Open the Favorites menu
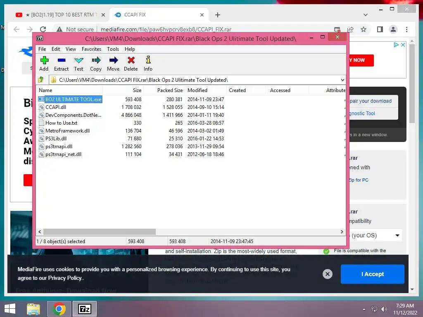The height and width of the screenshot is (317, 423). [91, 49]
